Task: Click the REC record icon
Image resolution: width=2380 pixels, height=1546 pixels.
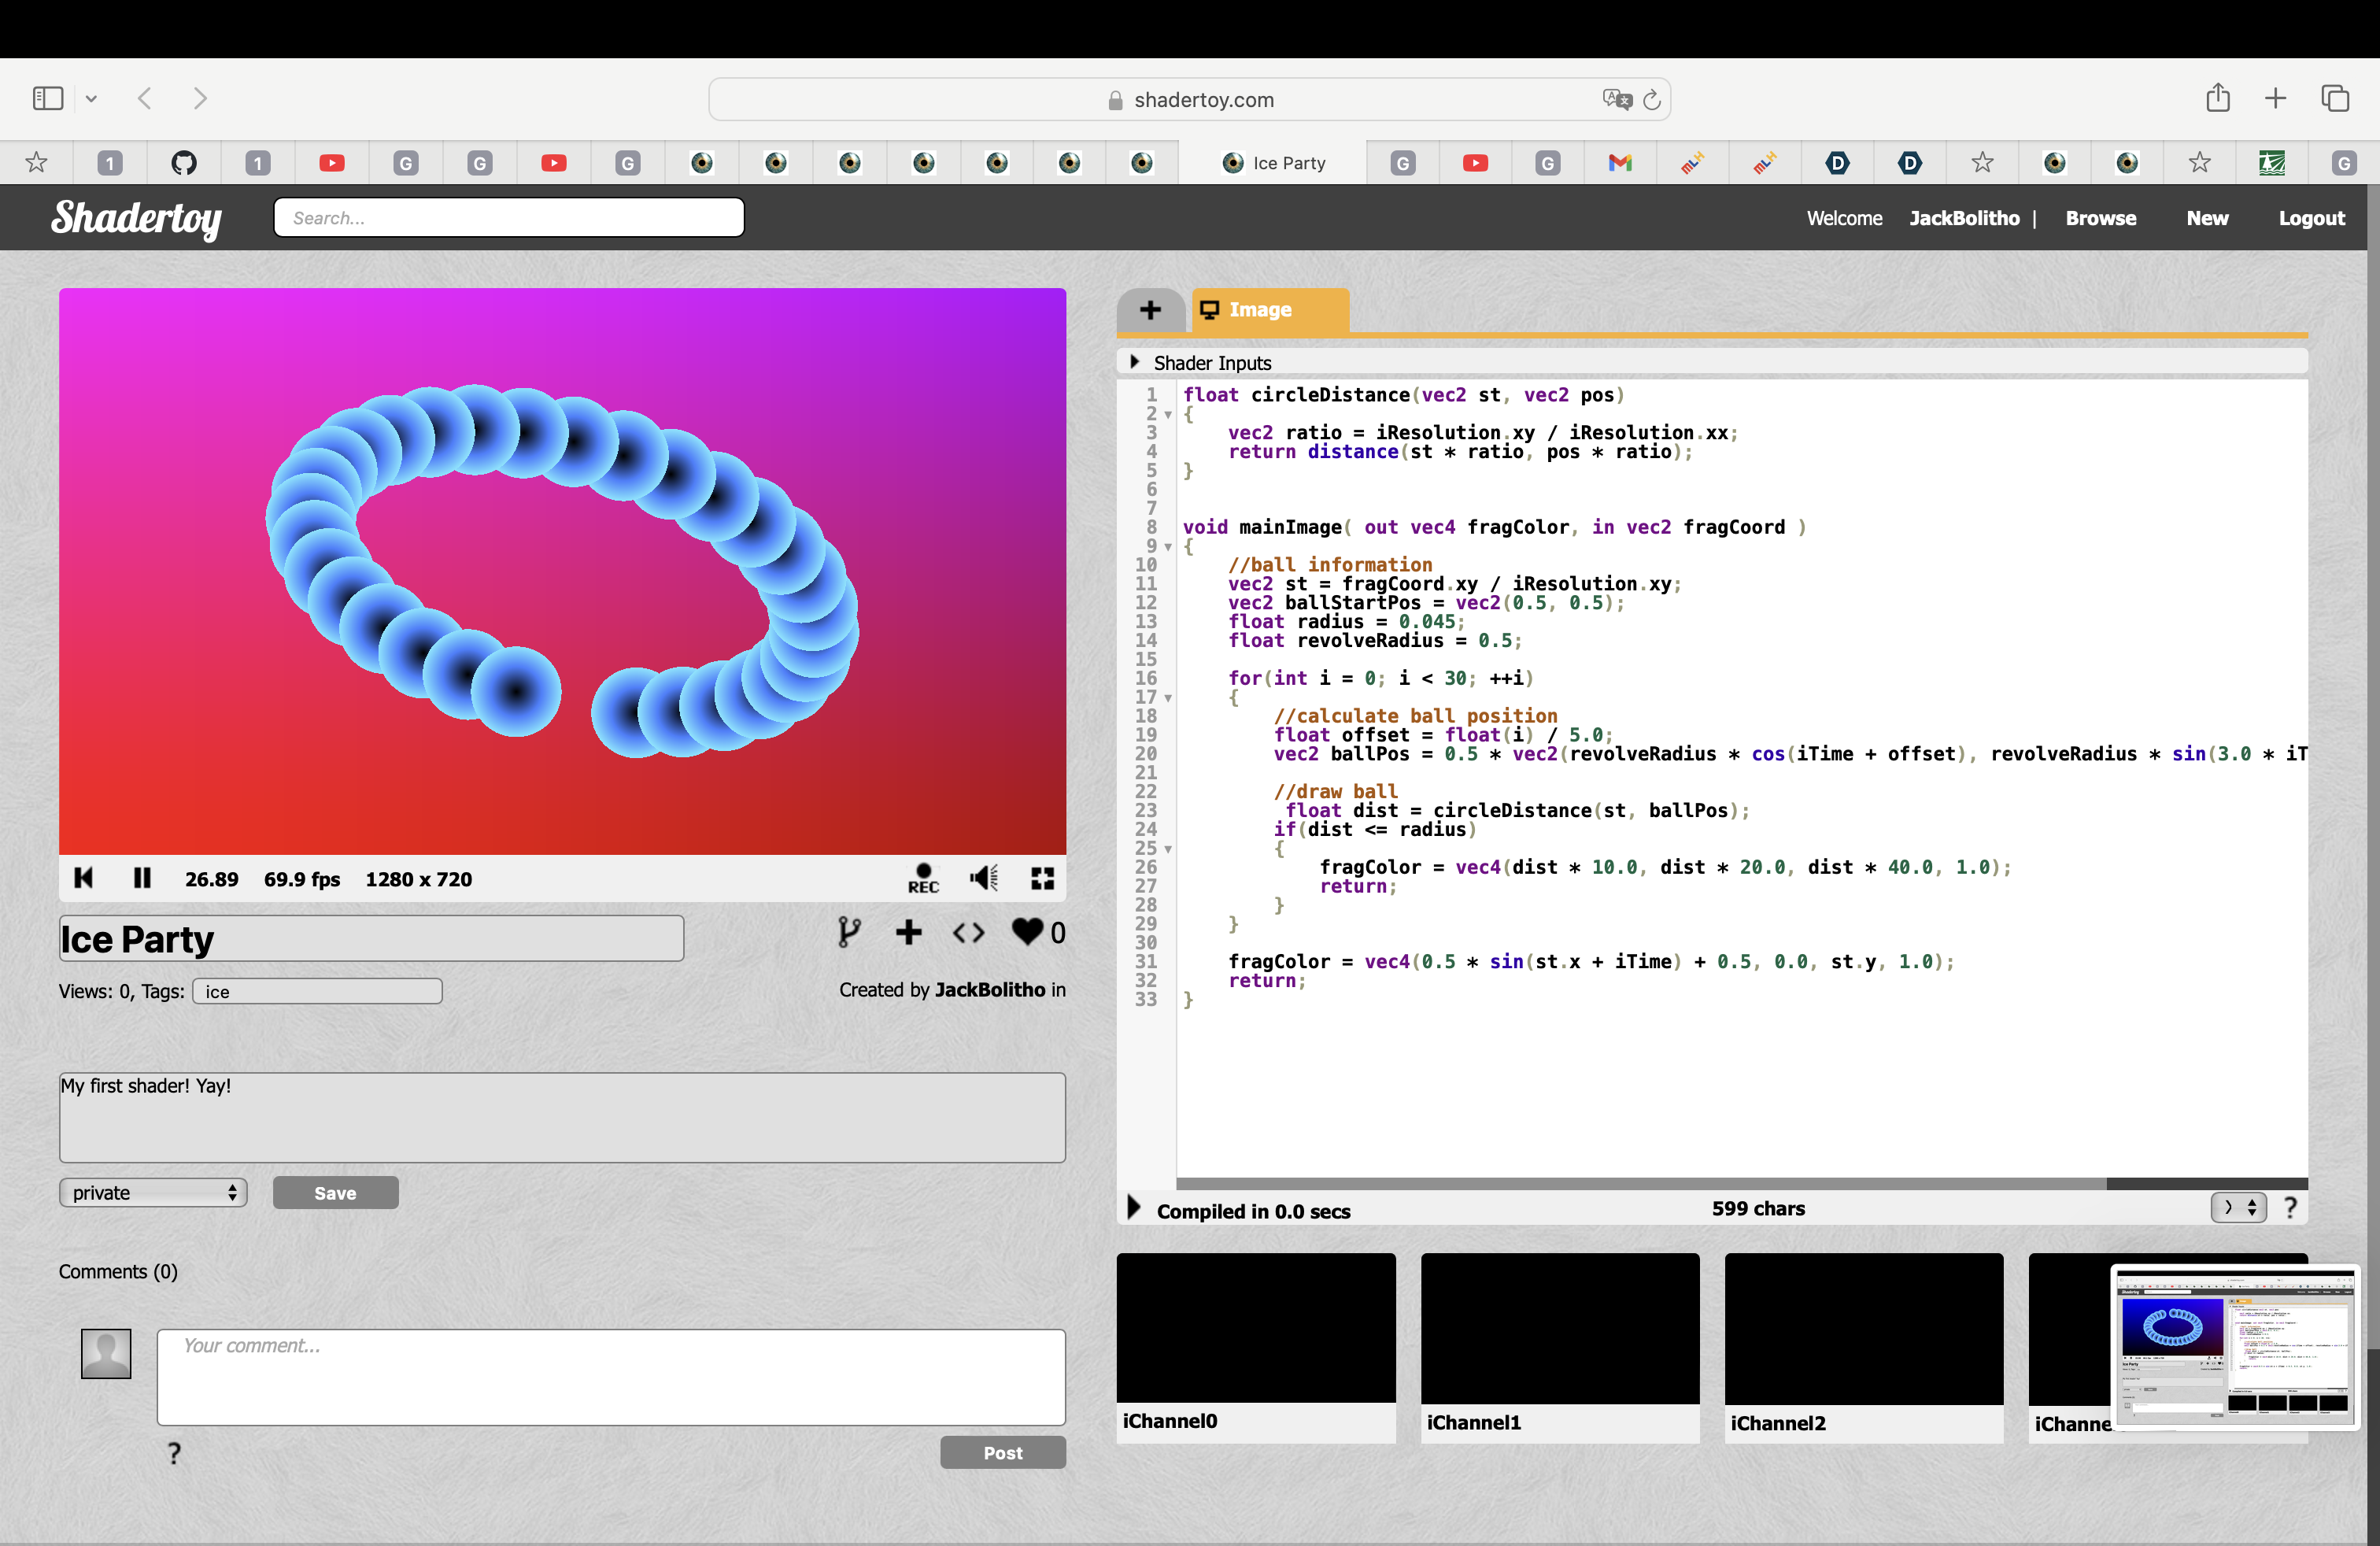Action: click(922, 878)
